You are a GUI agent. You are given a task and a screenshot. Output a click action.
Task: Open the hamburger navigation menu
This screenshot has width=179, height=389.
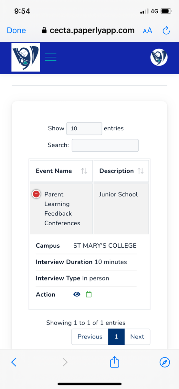click(x=50, y=57)
